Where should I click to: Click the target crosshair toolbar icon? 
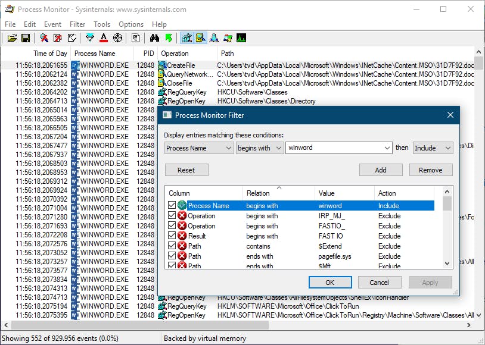click(117, 38)
